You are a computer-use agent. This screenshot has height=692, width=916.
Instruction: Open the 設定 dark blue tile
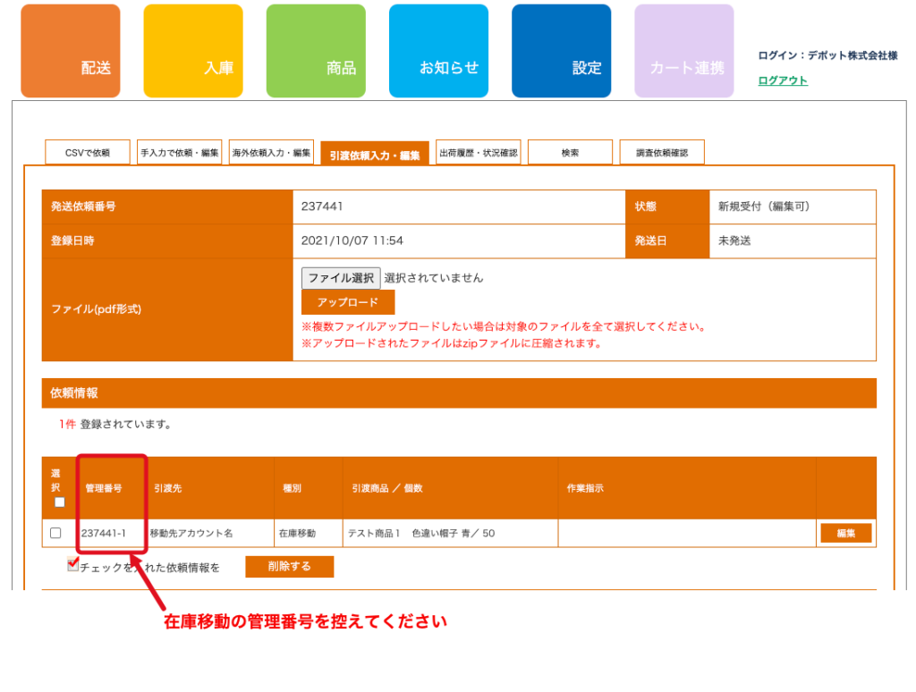click(561, 51)
